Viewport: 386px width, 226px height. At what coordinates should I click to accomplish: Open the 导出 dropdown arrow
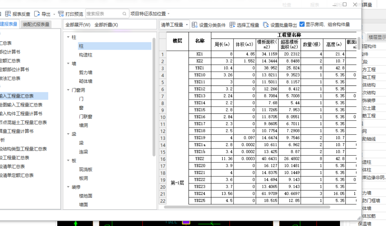pyautogui.click(x=54, y=14)
